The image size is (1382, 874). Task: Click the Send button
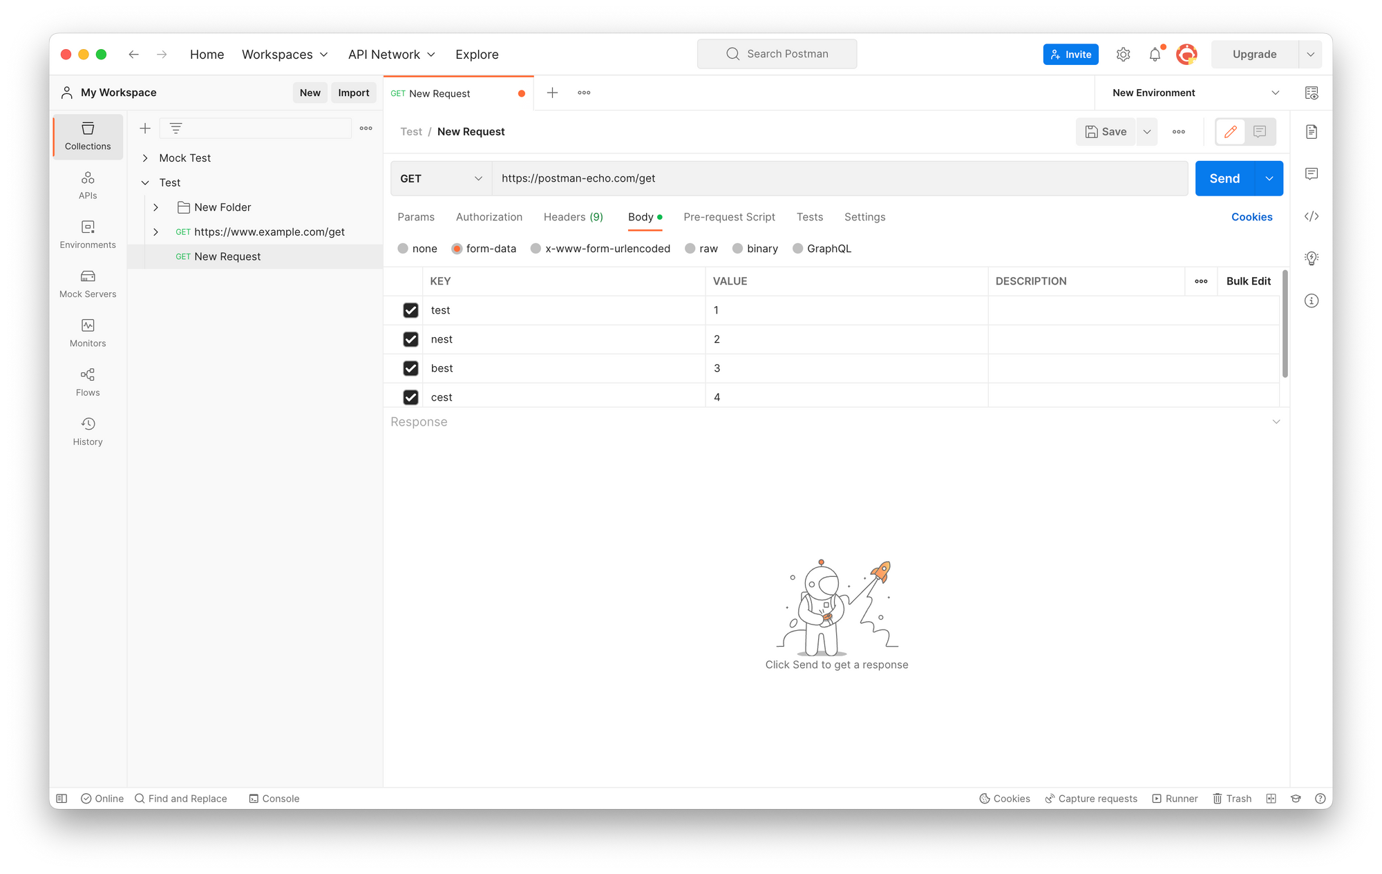1223,177
